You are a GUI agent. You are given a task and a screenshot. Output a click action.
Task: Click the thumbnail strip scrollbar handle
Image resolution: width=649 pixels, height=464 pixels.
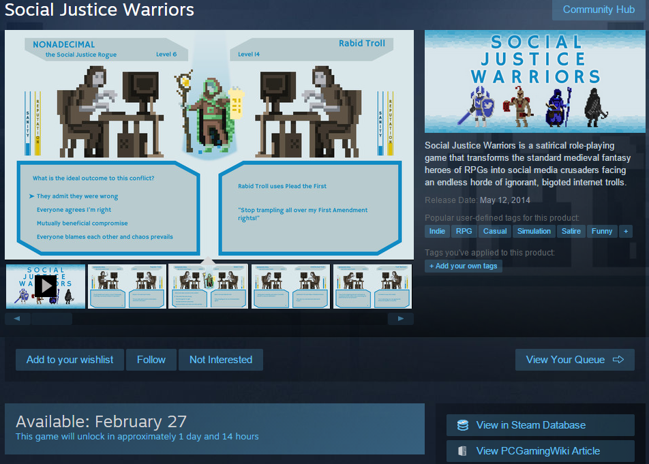click(x=52, y=318)
